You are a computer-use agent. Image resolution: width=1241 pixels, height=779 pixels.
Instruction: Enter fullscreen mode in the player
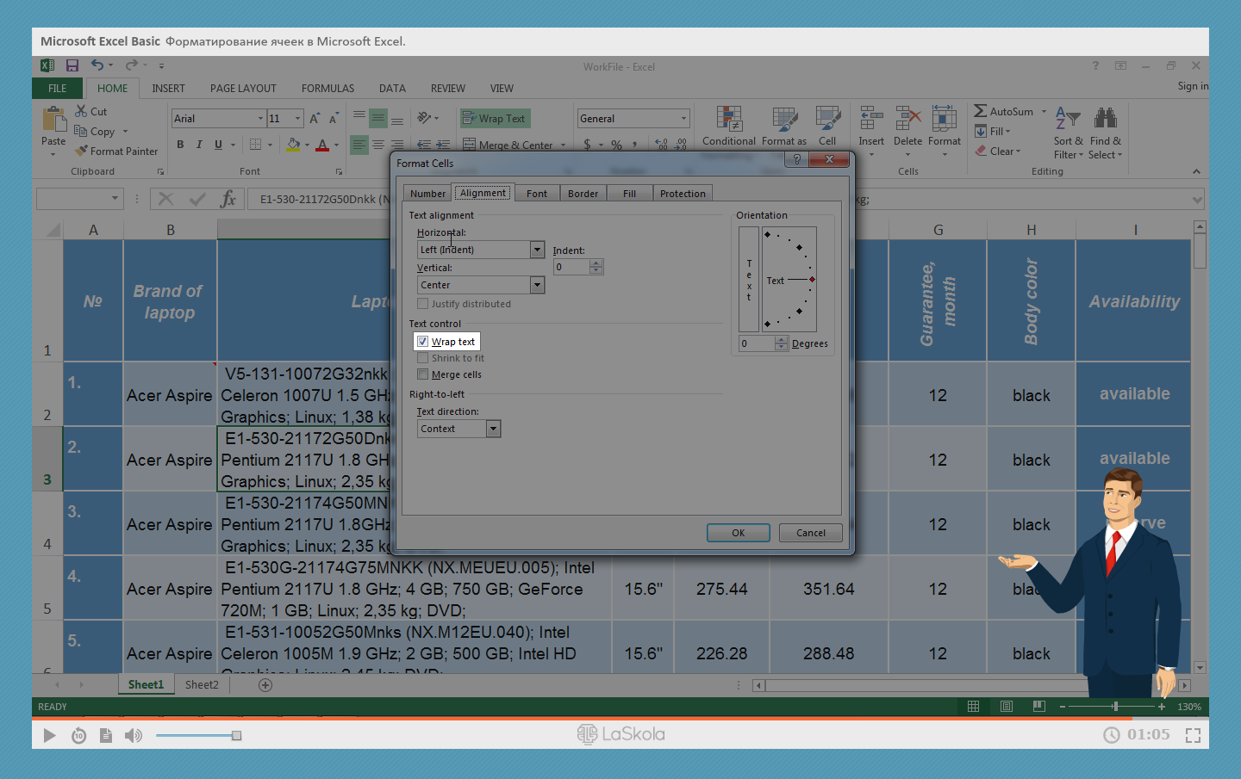click(x=1193, y=735)
